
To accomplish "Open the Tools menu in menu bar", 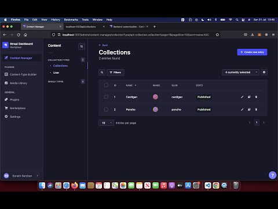I will (x=85, y=20).
